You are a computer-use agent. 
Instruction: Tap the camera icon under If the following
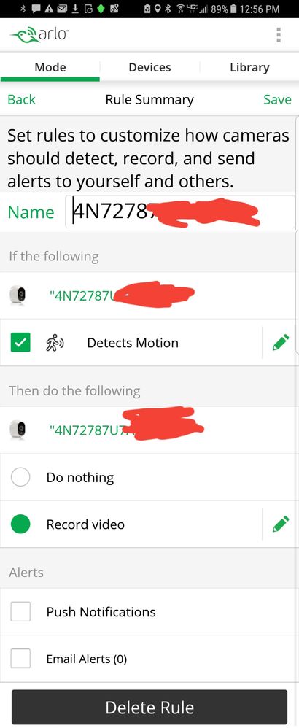[x=18, y=295]
